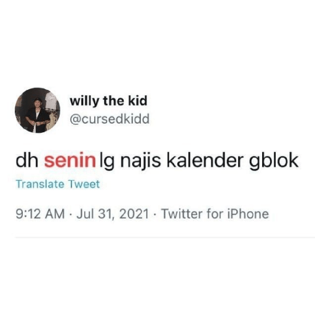Click the word willy in the display name
The width and height of the screenshot is (315, 315).
85,102
